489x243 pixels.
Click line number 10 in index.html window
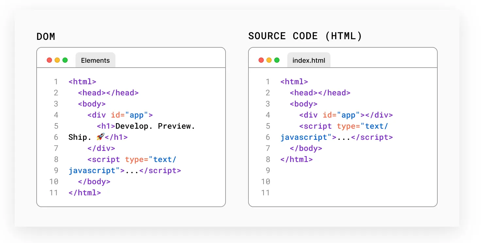point(265,182)
